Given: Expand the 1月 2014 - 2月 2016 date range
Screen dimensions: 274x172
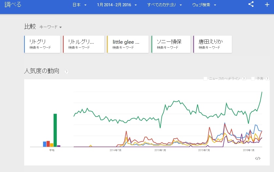Looking at the screenshot, I should 117,5.
